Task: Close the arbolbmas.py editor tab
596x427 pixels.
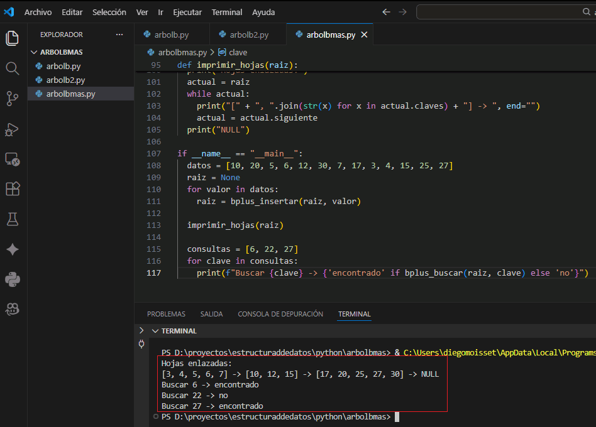Action: (365, 35)
